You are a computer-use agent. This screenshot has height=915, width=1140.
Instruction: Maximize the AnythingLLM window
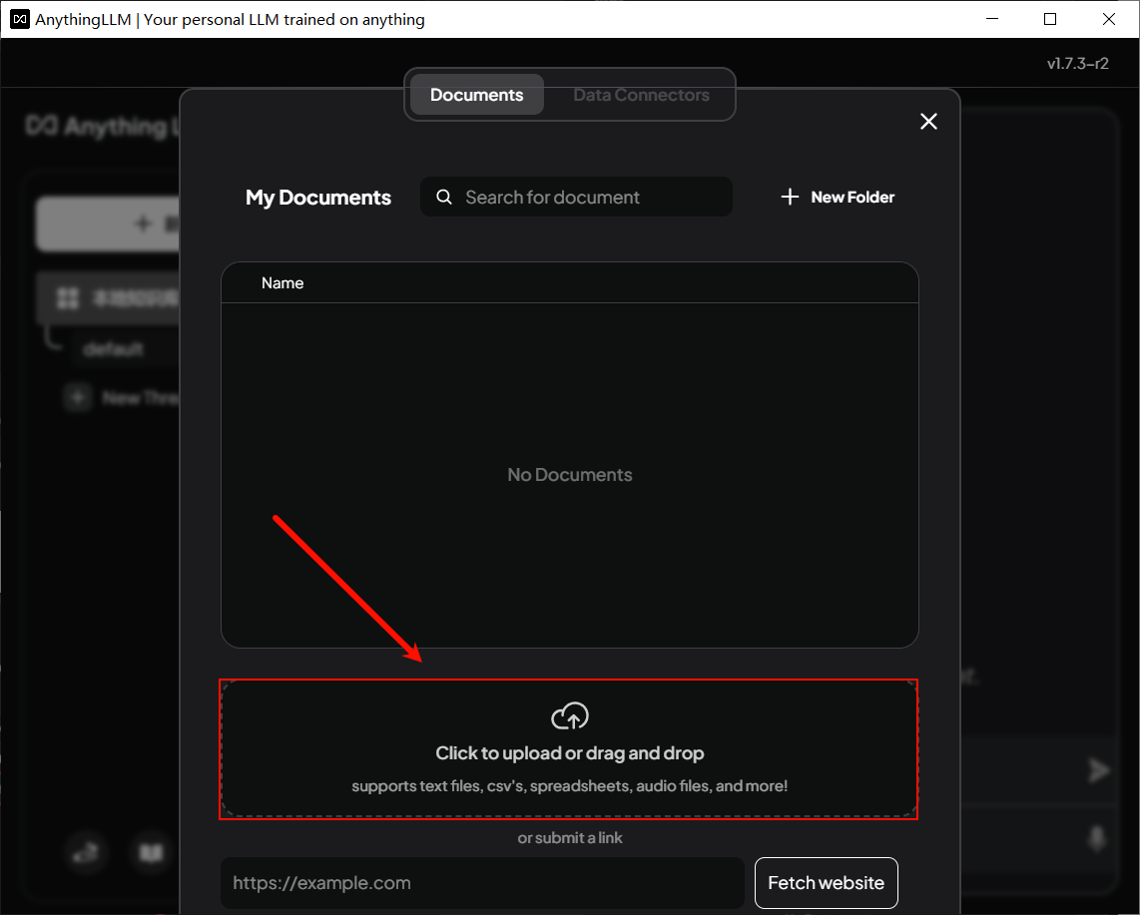point(1050,19)
